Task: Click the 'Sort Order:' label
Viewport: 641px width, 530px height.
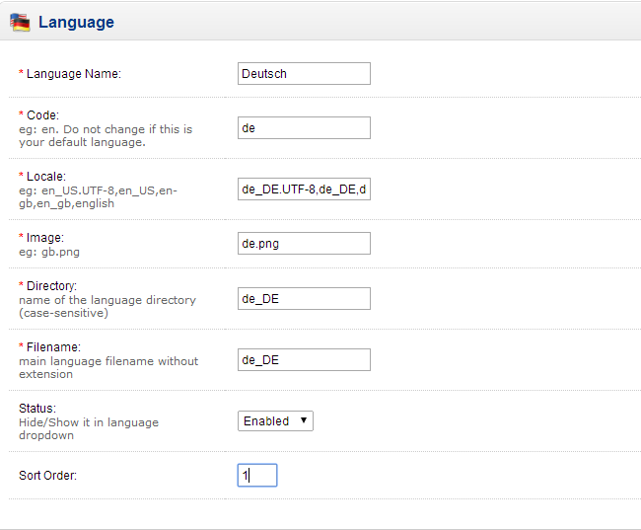Action: (47, 476)
